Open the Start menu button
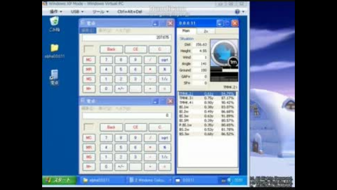 tap(60, 180)
